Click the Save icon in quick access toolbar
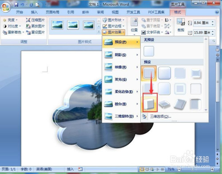Viewport: 222px width, 174px height. (x=16, y=4)
